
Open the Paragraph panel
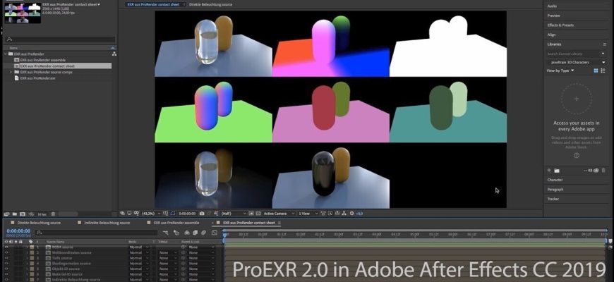pos(555,190)
